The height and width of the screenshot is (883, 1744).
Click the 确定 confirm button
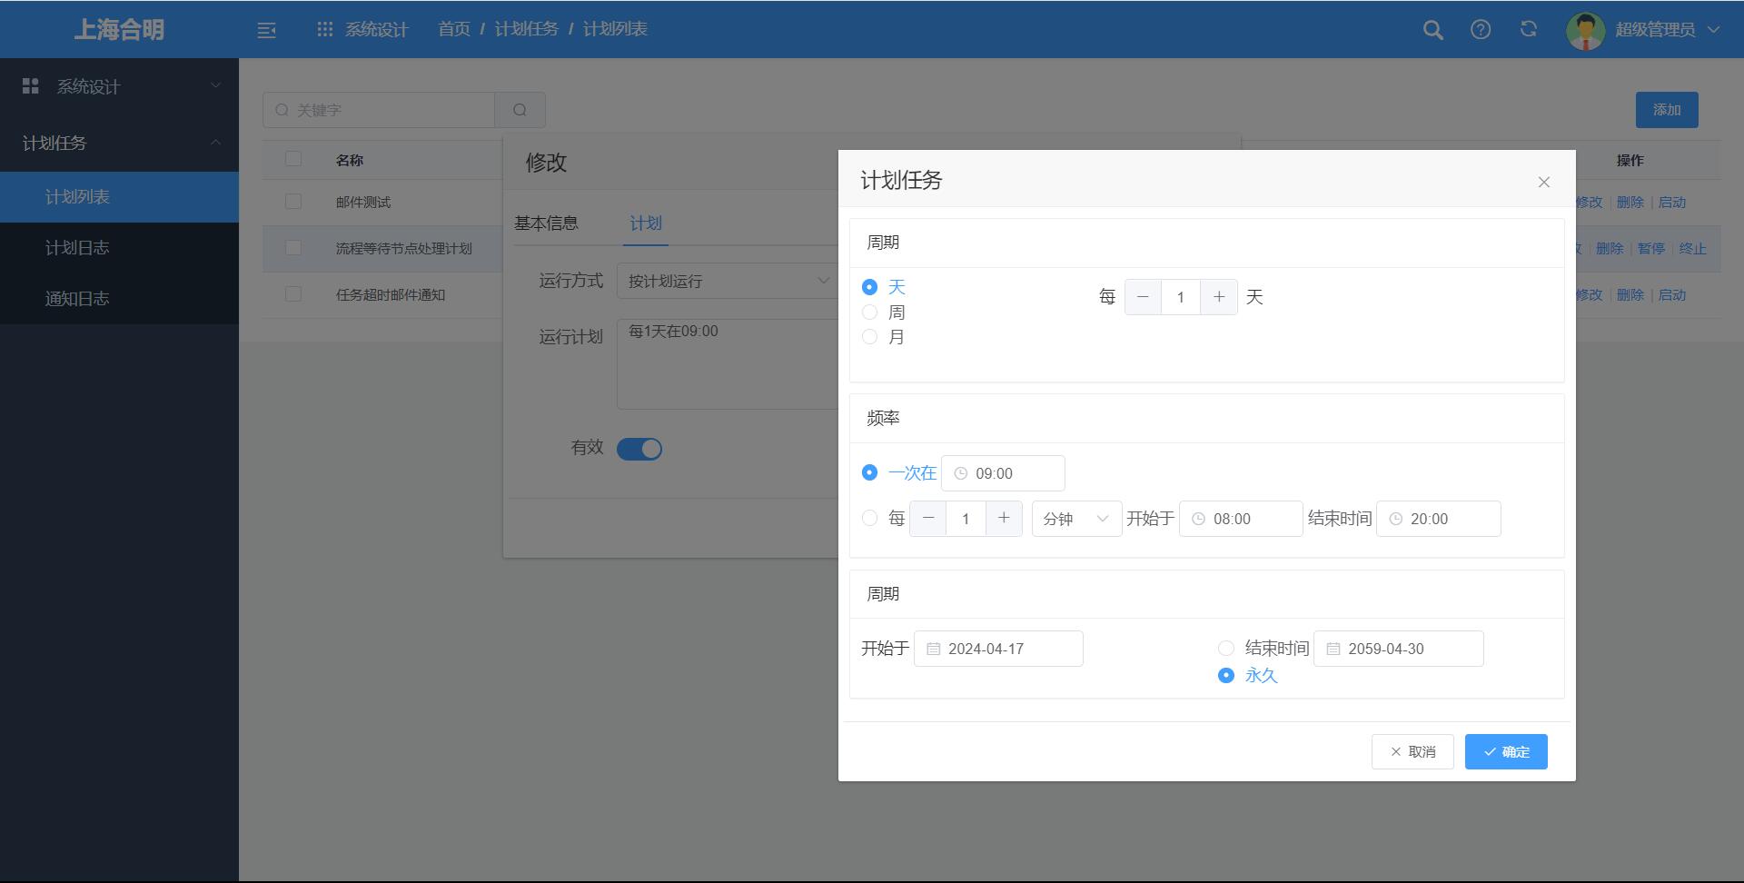(x=1506, y=752)
